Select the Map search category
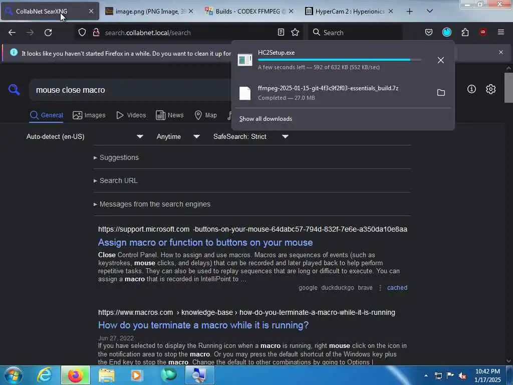Screen dimensions: 513x385 coord(206,115)
